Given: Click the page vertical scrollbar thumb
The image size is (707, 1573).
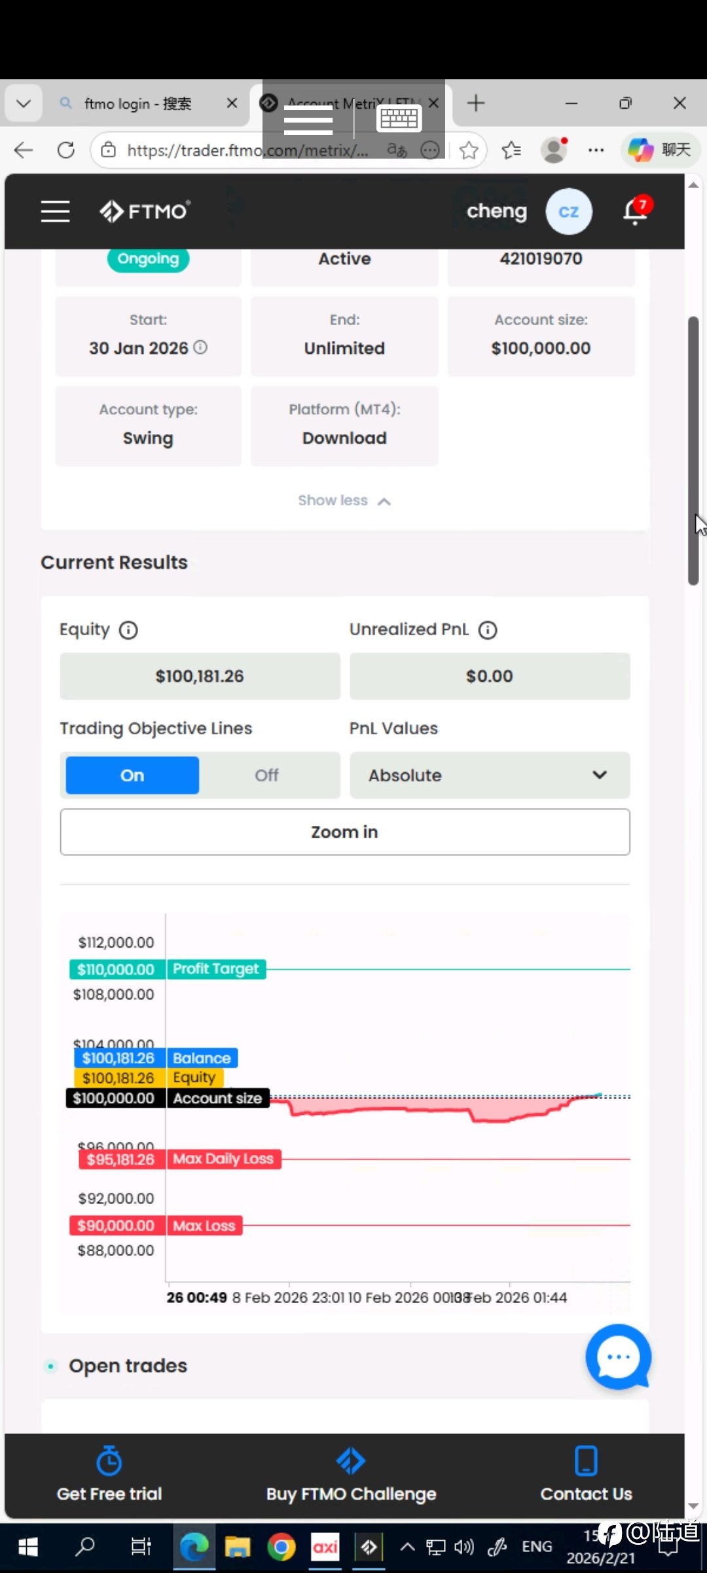Looking at the screenshot, I should click(x=693, y=452).
